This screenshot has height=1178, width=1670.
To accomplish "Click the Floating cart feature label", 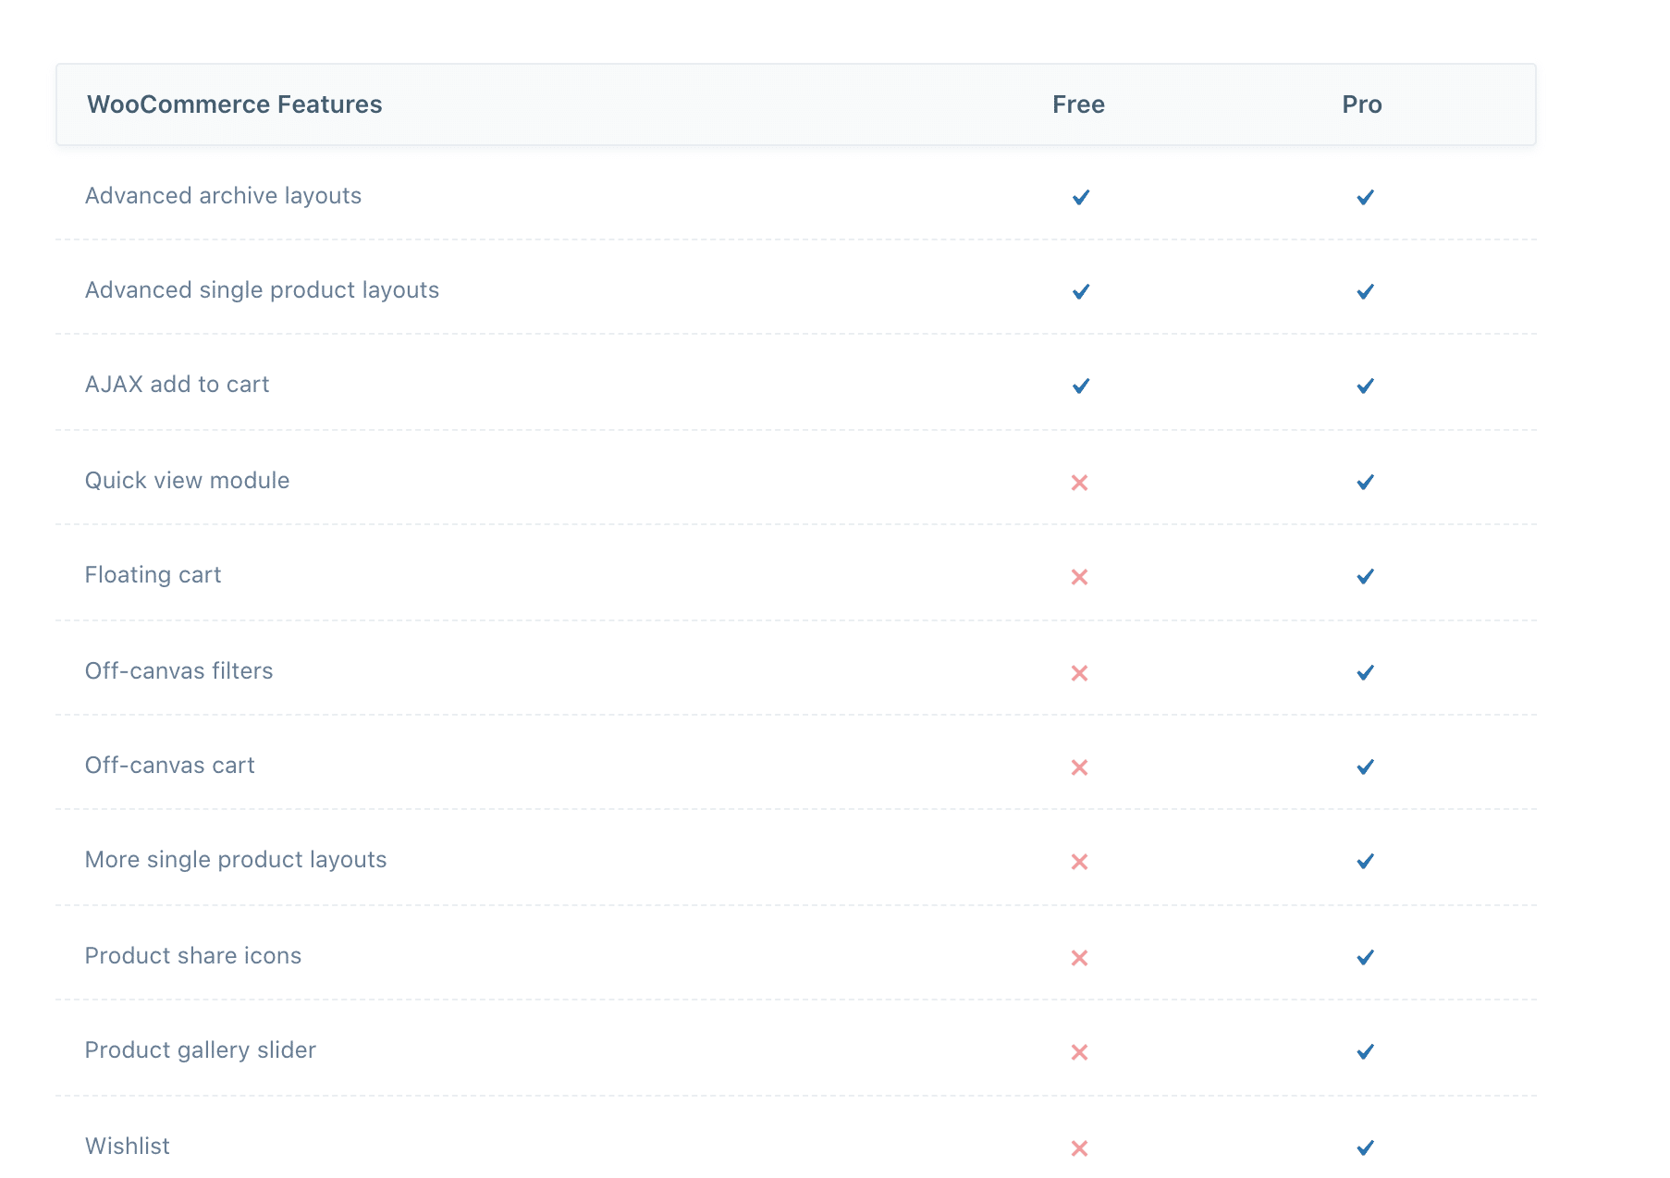I will (x=153, y=575).
